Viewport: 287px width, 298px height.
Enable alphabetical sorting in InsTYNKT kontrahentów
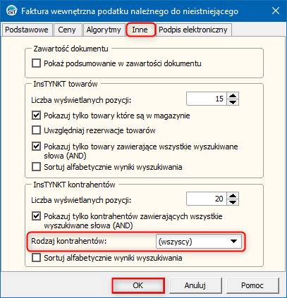coord(36,258)
